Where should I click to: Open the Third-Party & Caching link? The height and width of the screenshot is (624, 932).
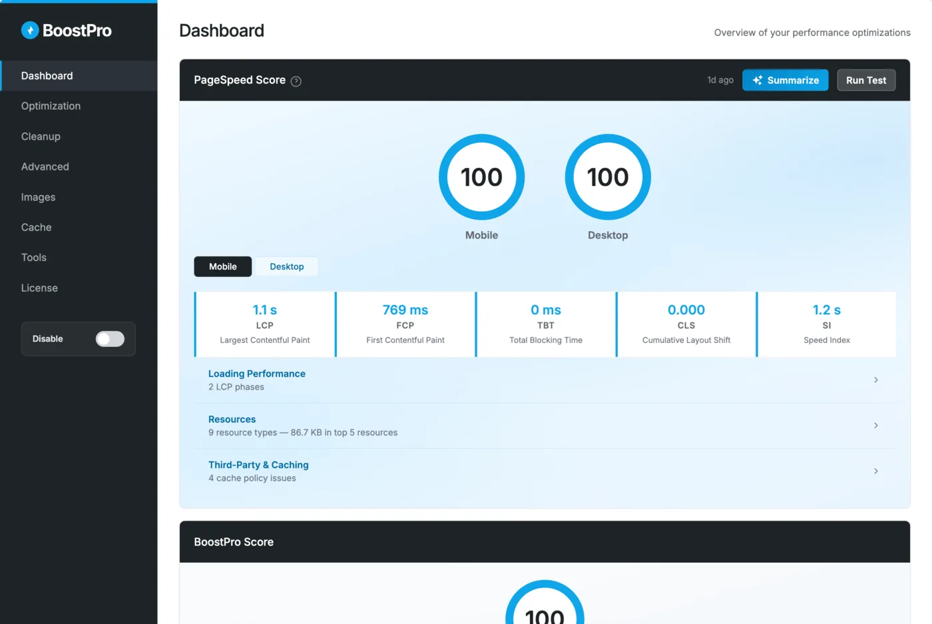pyautogui.click(x=258, y=465)
